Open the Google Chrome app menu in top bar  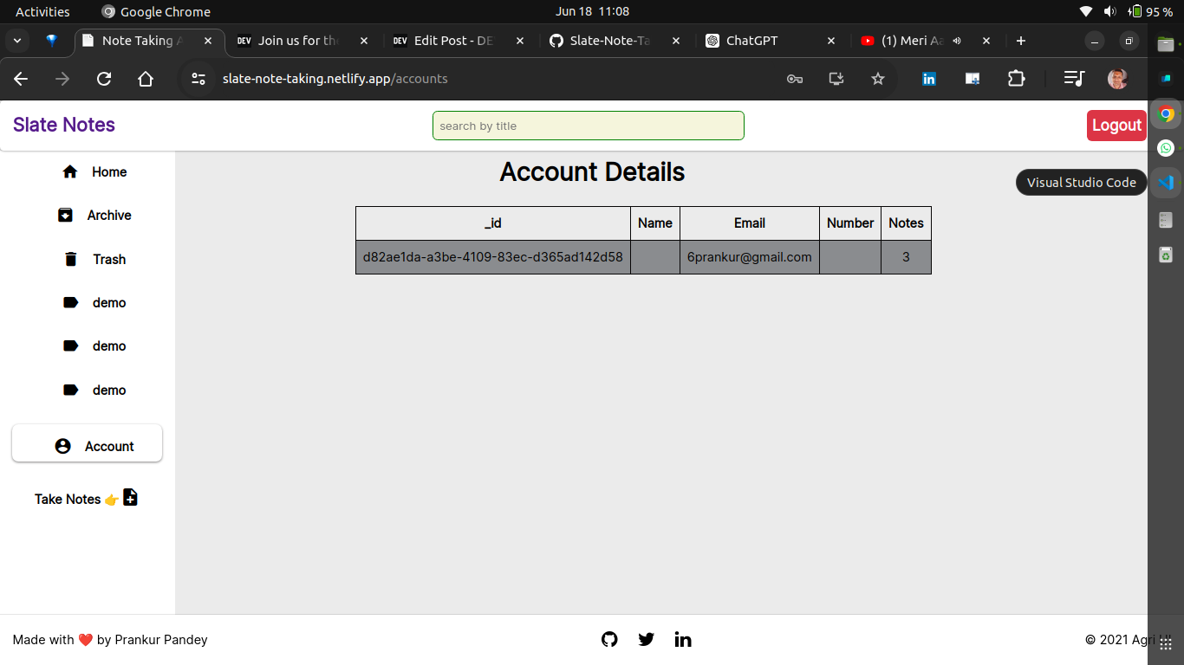(x=156, y=12)
